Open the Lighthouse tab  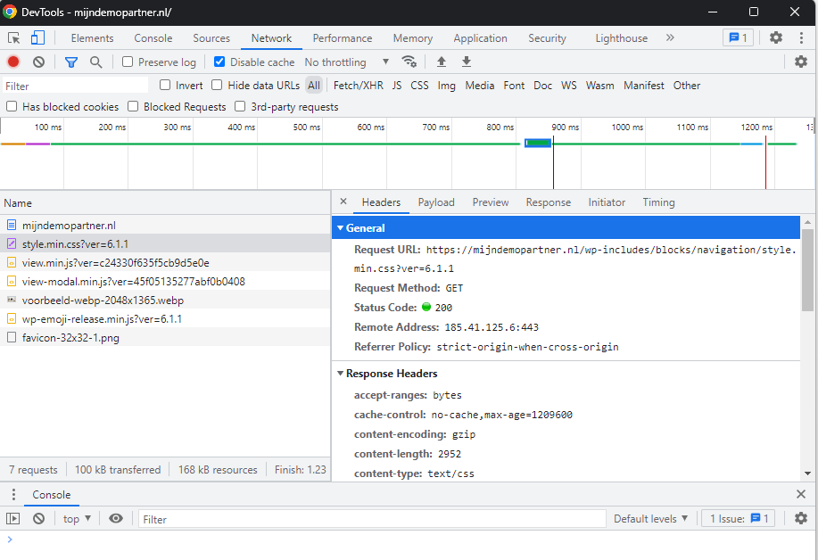pos(622,38)
